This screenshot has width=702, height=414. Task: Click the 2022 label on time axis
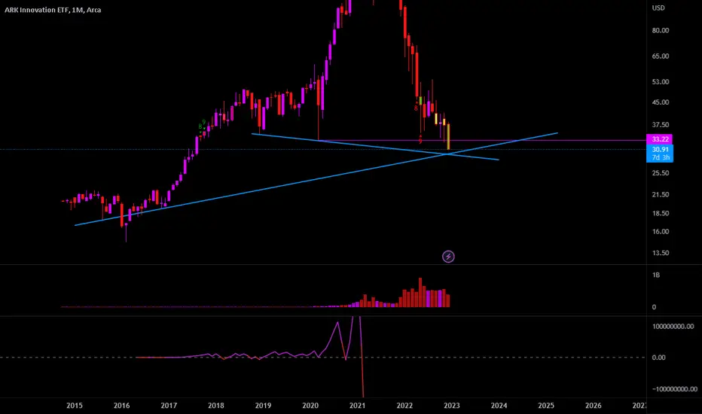point(404,406)
